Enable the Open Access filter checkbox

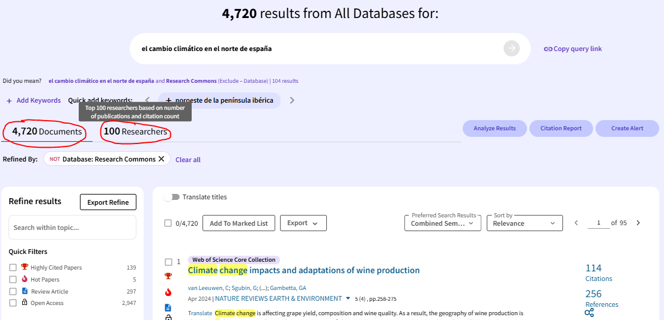(13, 303)
